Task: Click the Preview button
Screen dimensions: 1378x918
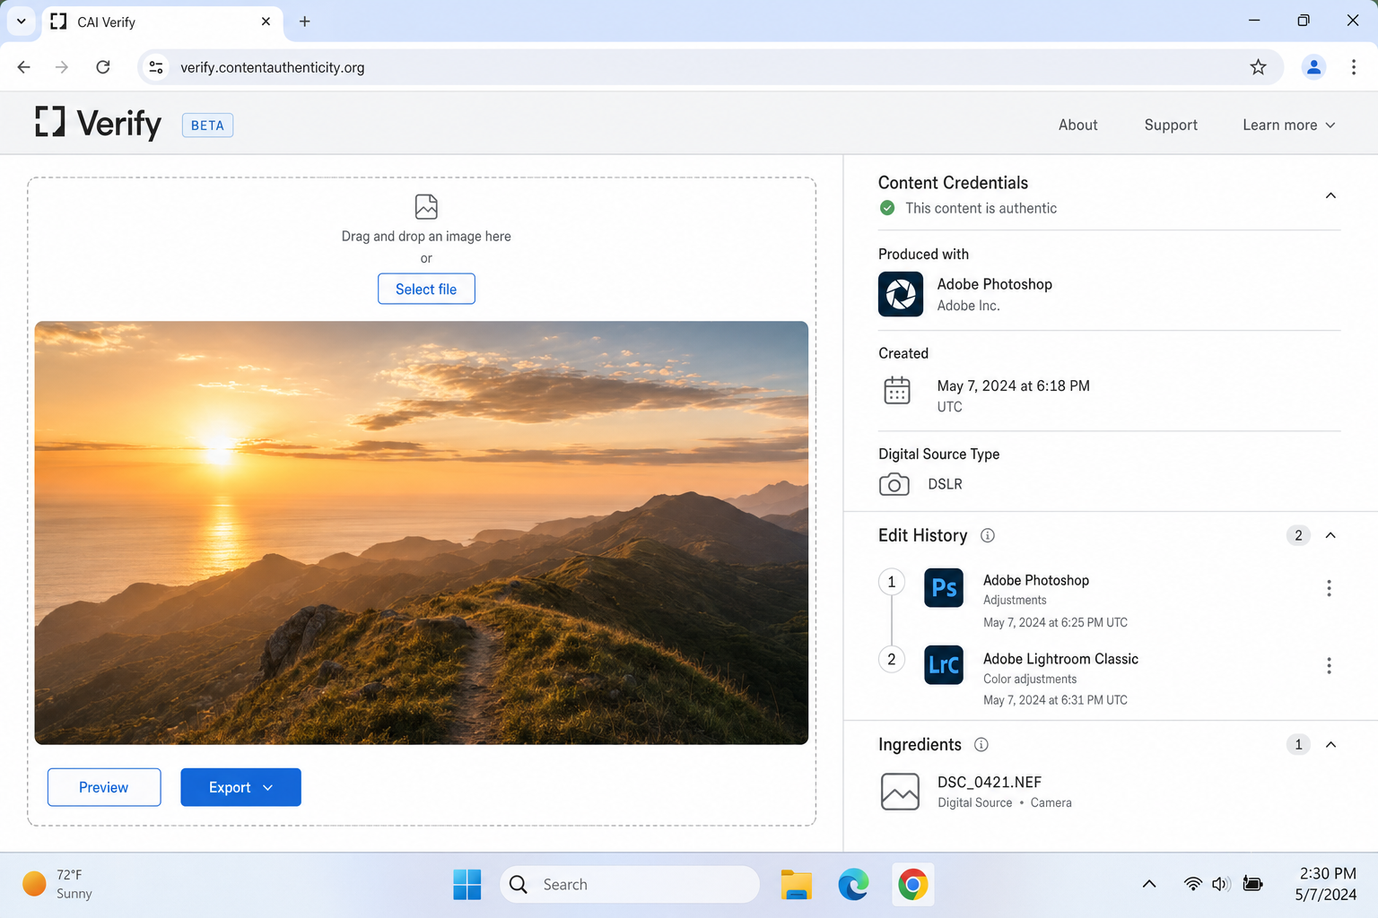Action: tap(103, 787)
